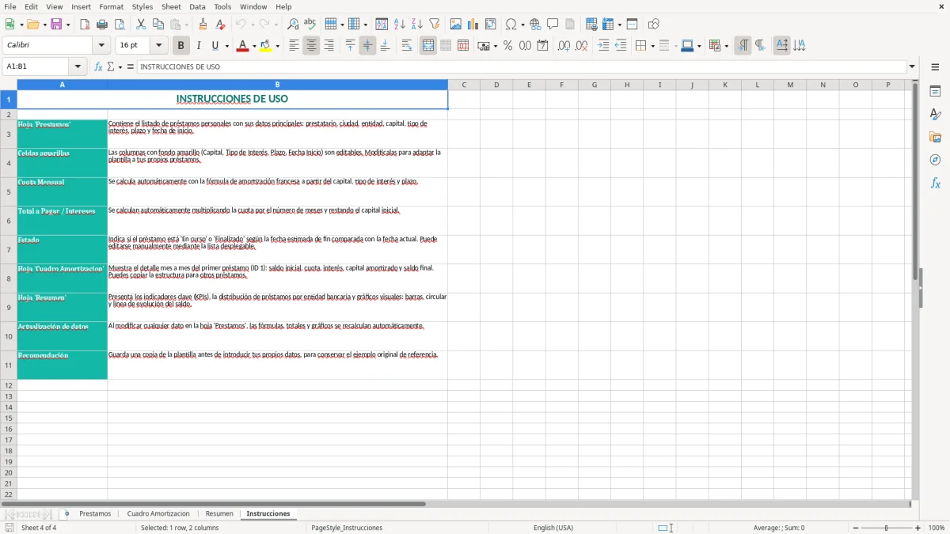
Task: Adjust the zoom slider in status bar
Action: pyautogui.click(x=886, y=528)
